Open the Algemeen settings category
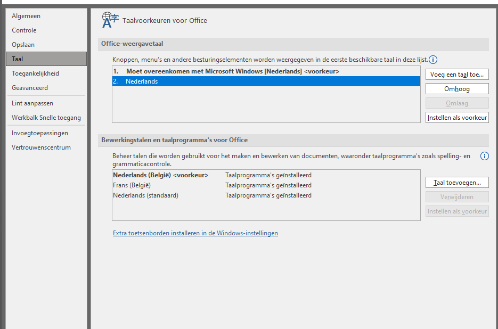This screenshot has height=329, width=498. click(26, 16)
